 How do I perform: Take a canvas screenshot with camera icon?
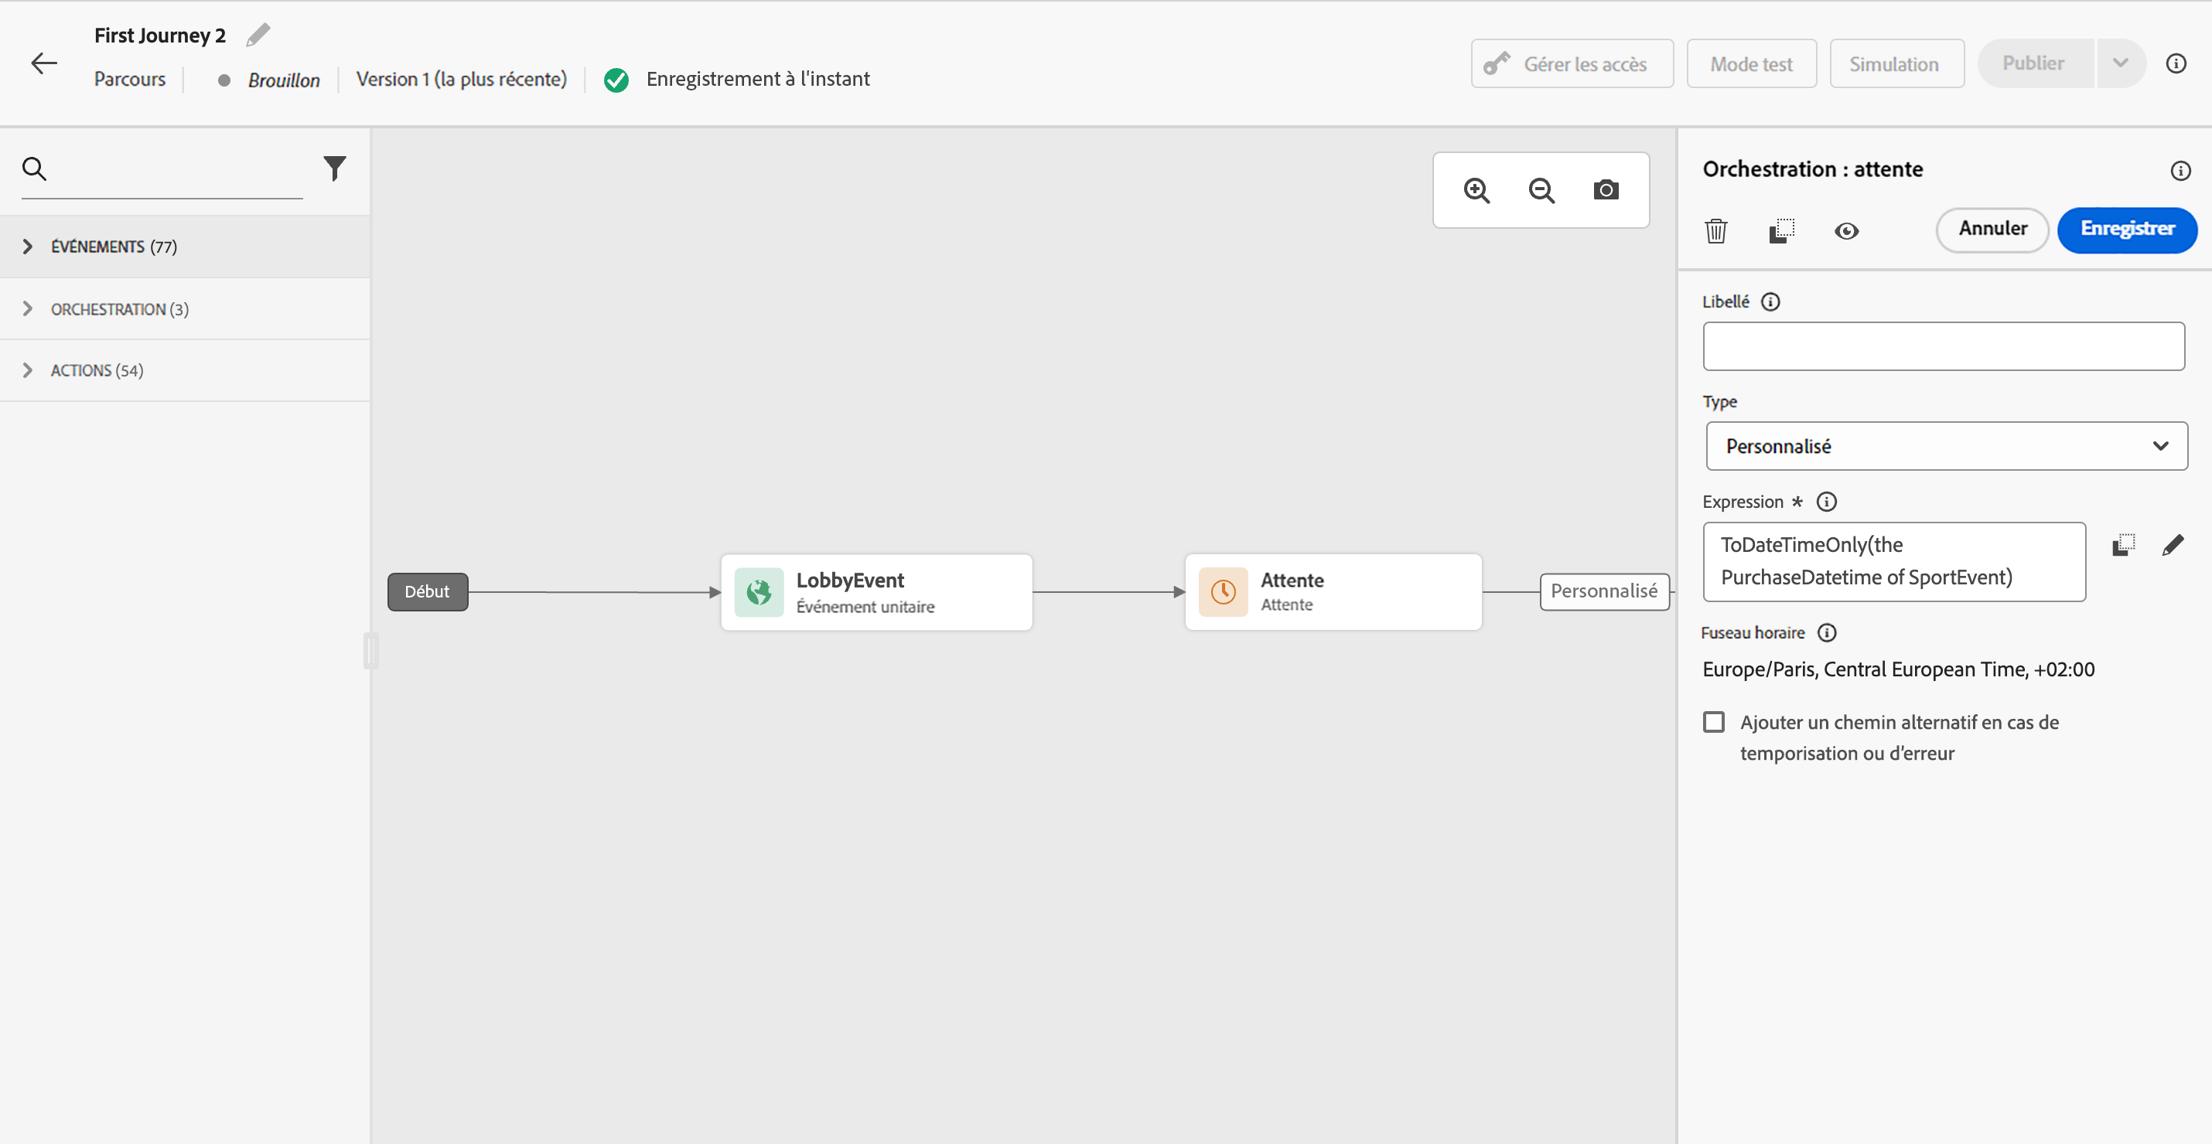(1606, 189)
